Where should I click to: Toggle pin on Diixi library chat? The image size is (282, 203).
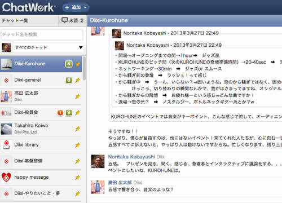click(x=78, y=145)
